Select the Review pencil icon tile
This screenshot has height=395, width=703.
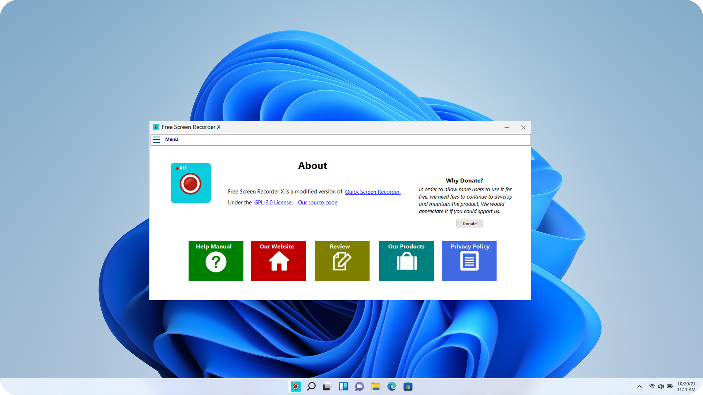point(342,261)
